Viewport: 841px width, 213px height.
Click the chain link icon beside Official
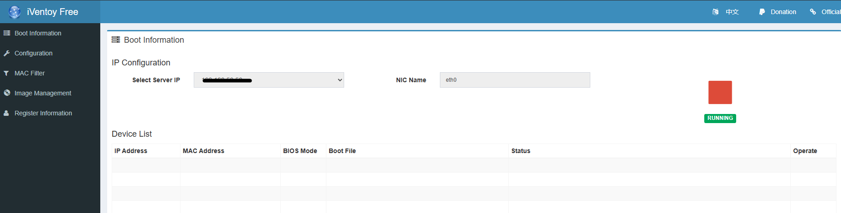click(813, 12)
